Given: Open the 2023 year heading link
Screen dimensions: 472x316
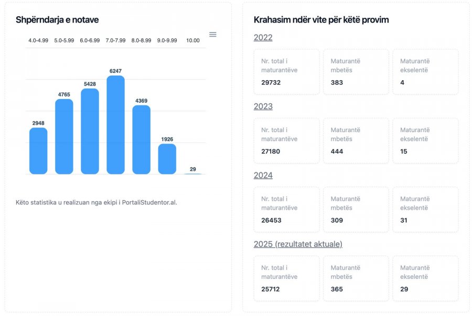Looking at the screenshot, I should click(263, 106).
